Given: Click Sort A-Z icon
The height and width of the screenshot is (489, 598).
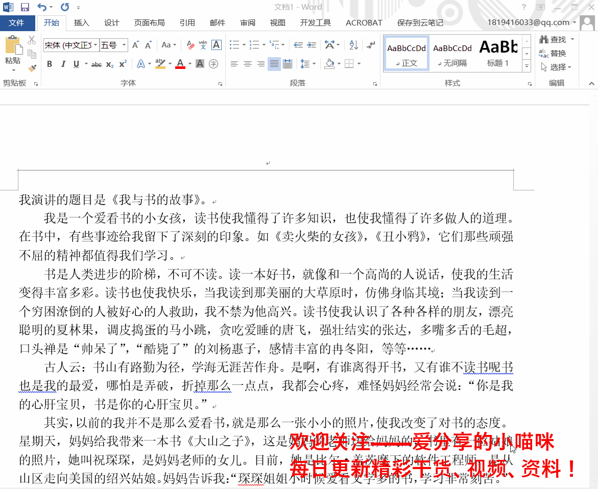Looking at the screenshot, I should click(353, 45).
